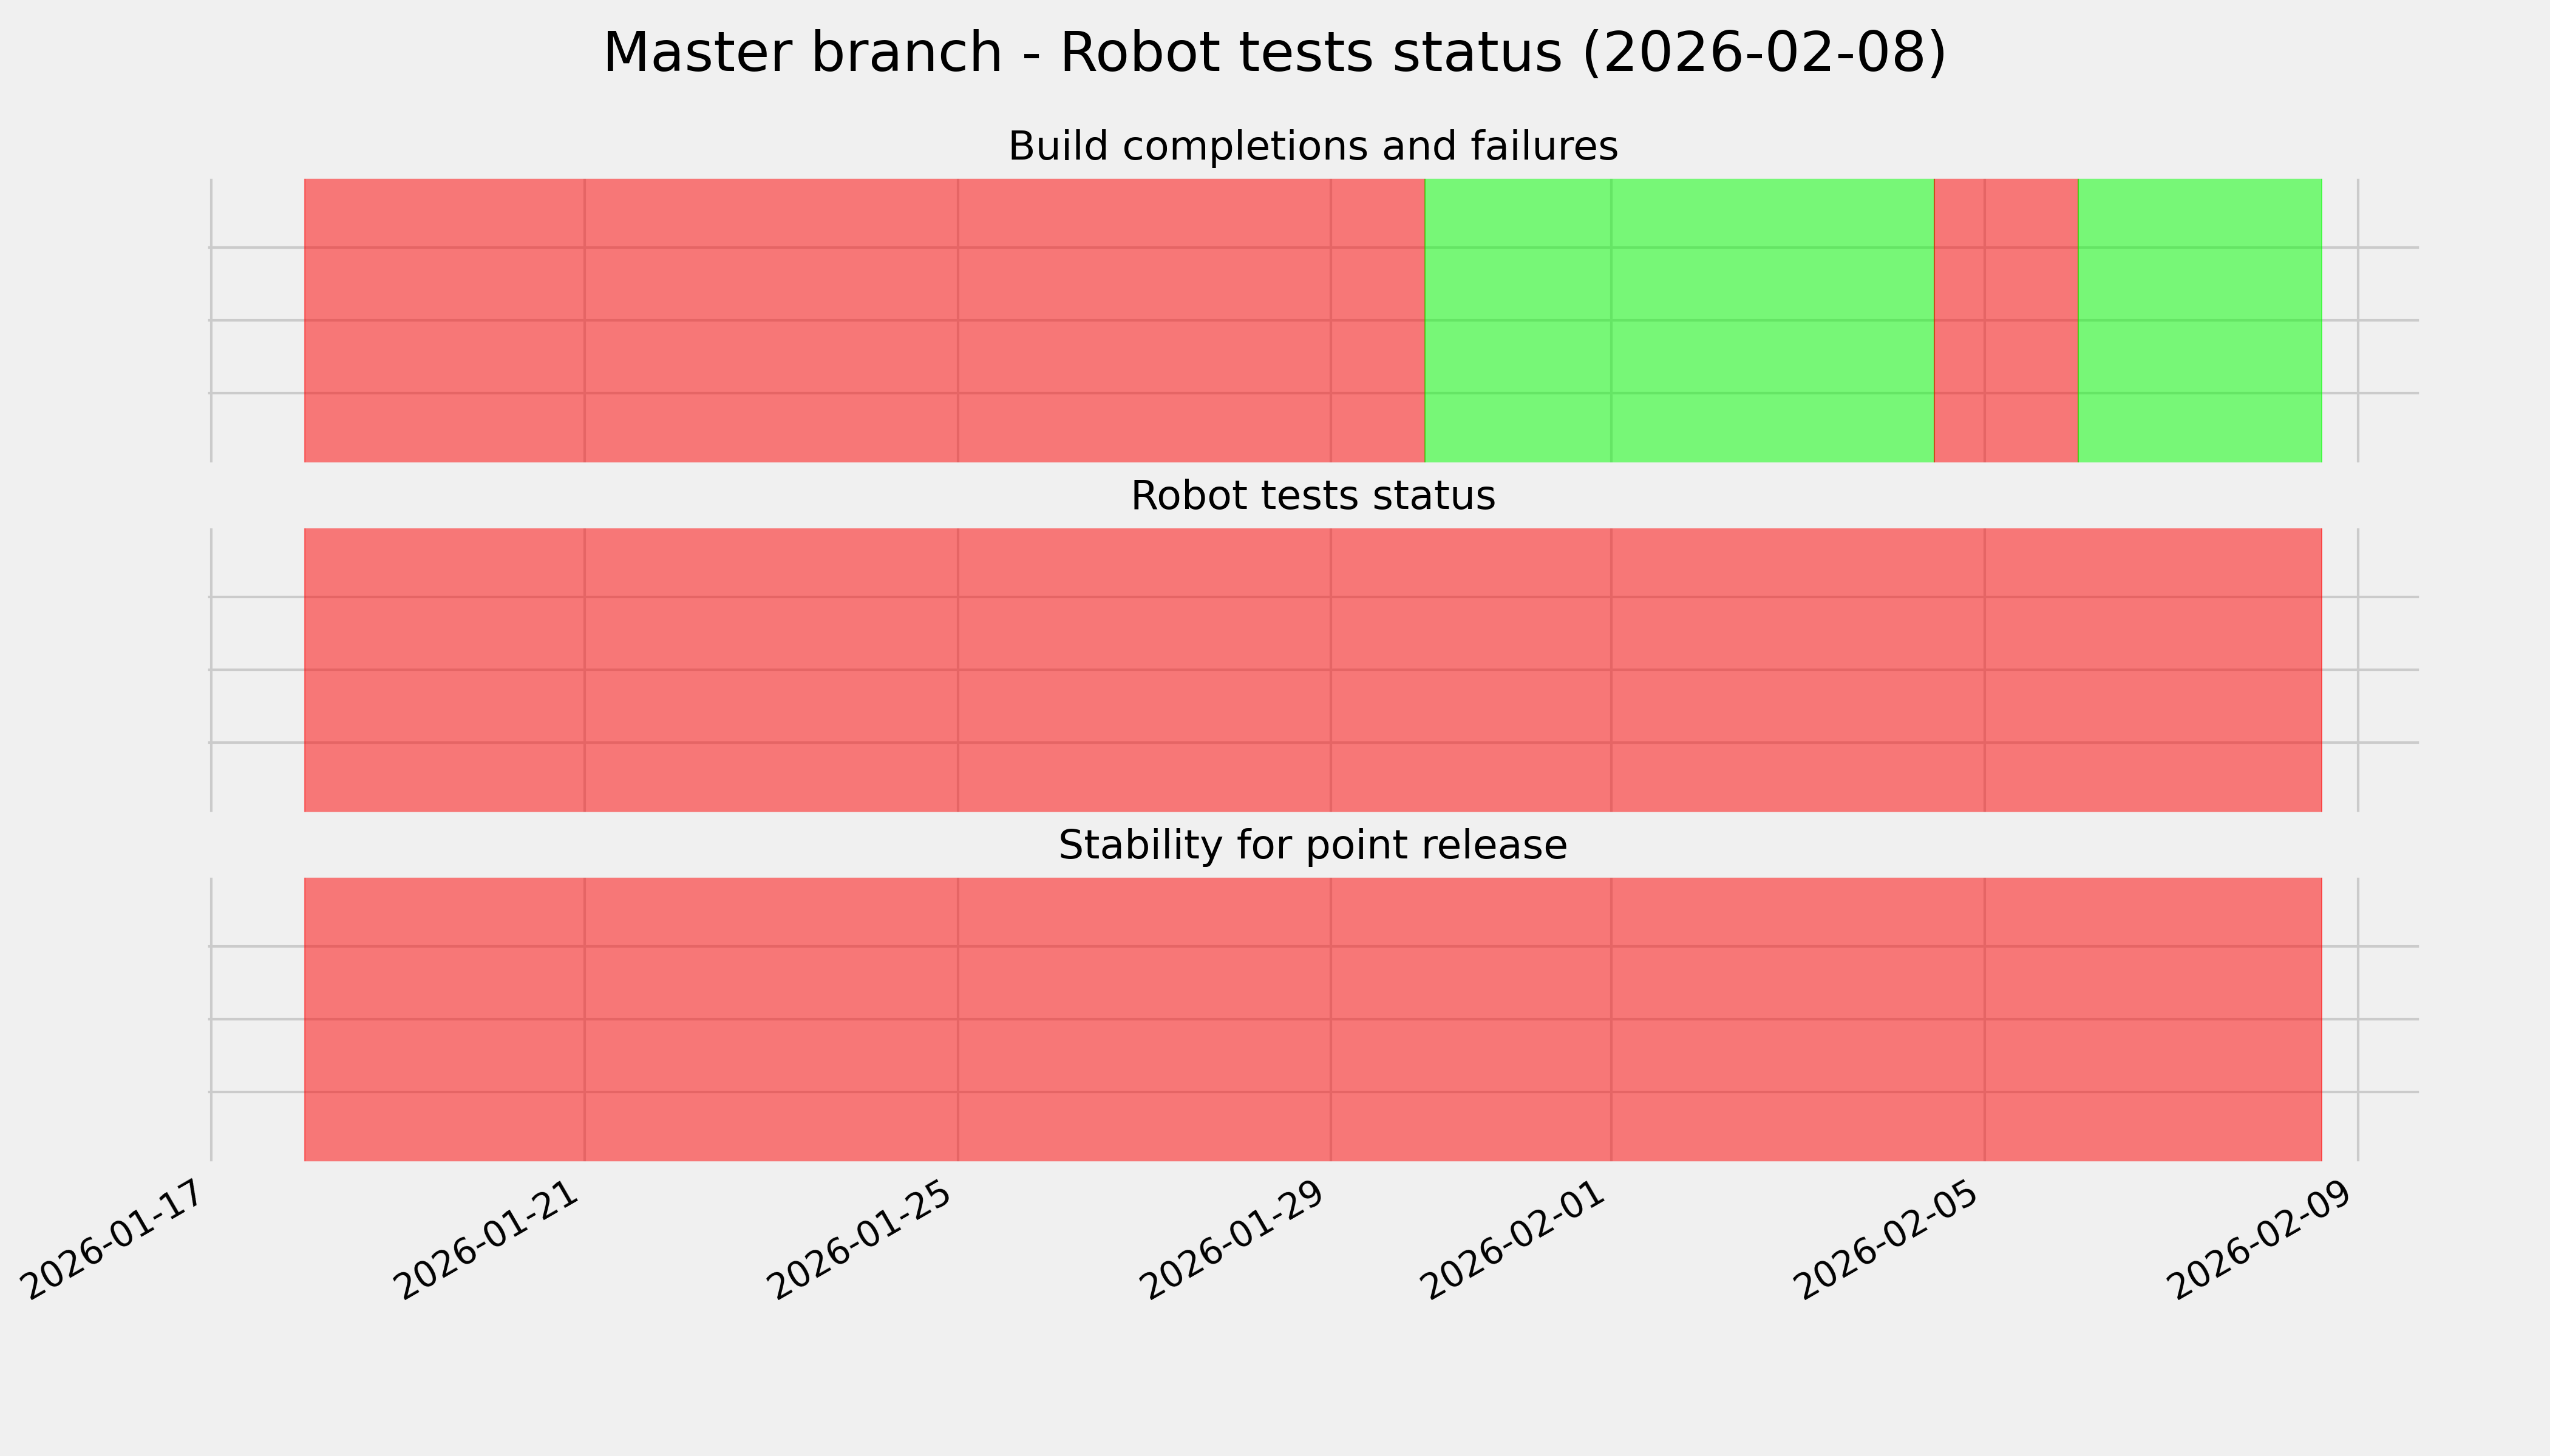
Task: Click the red bar in Stability chart
Action: [1312, 1019]
